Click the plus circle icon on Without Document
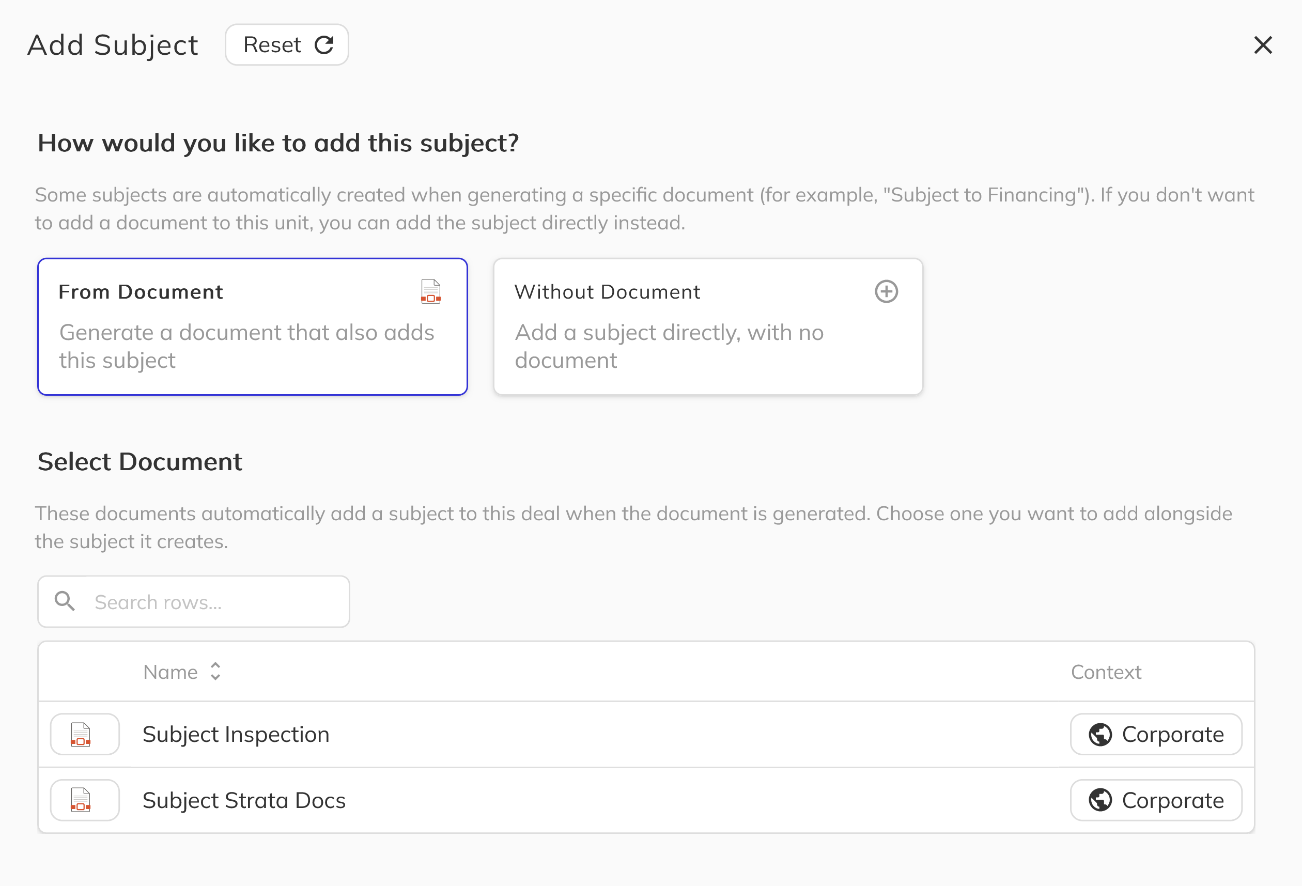Screen dimensions: 1302x886 [886, 292]
